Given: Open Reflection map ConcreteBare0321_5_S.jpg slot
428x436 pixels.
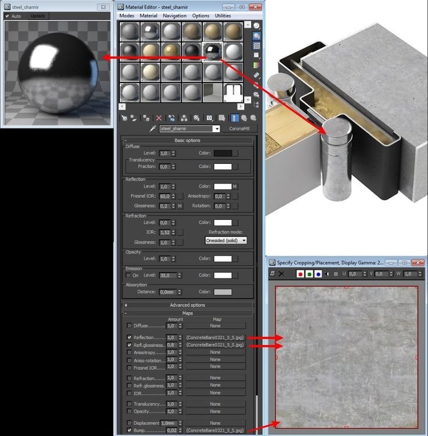Looking at the screenshot, I should pos(215,337).
